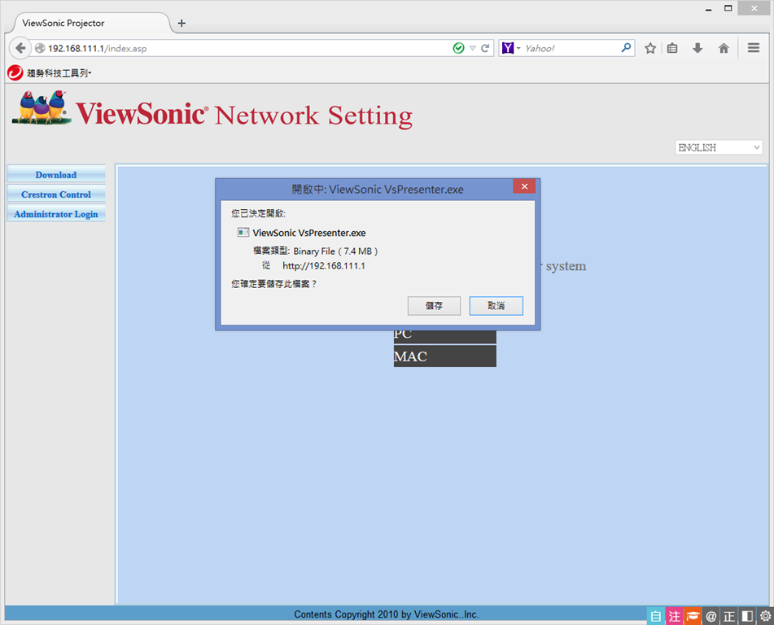Click the 取消 (Cancel) button
This screenshot has width=774, height=625.
click(496, 306)
